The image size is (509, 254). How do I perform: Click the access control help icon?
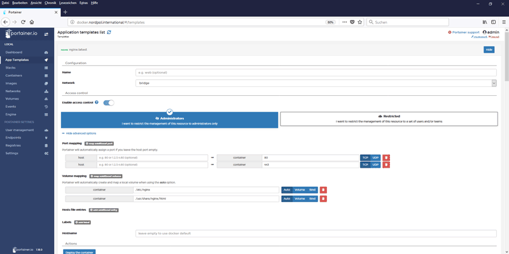97,102
